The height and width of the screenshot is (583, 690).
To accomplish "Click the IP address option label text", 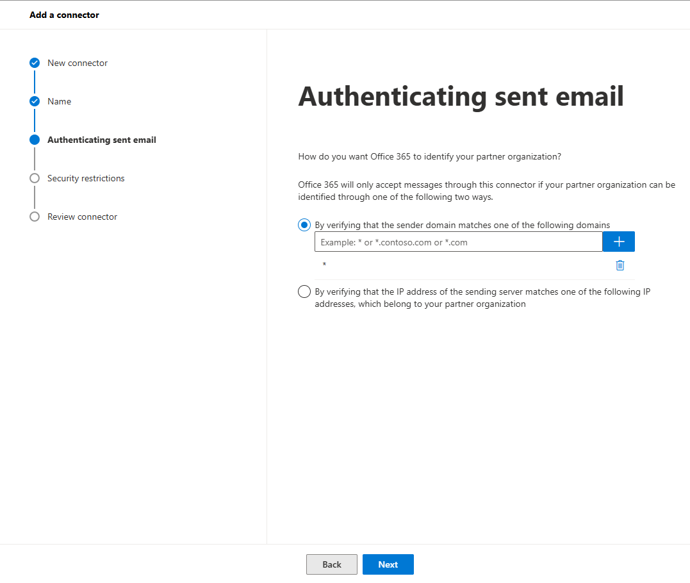I will coord(482,298).
